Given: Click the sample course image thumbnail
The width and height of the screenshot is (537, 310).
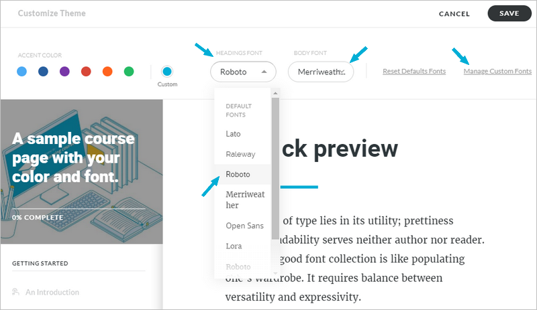Looking at the screenshot, I should (81, 171).
